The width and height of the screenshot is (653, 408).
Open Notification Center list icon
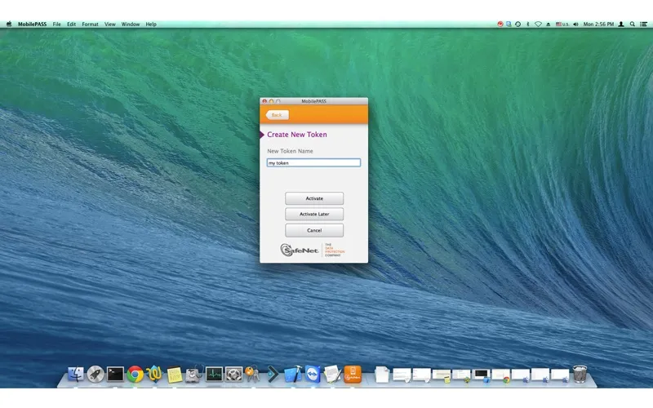[x=644, y=24]
